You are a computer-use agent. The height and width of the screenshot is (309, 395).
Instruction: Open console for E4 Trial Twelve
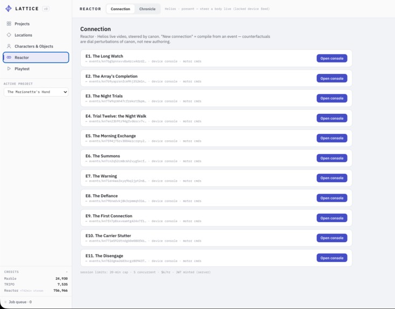[332, 118]
